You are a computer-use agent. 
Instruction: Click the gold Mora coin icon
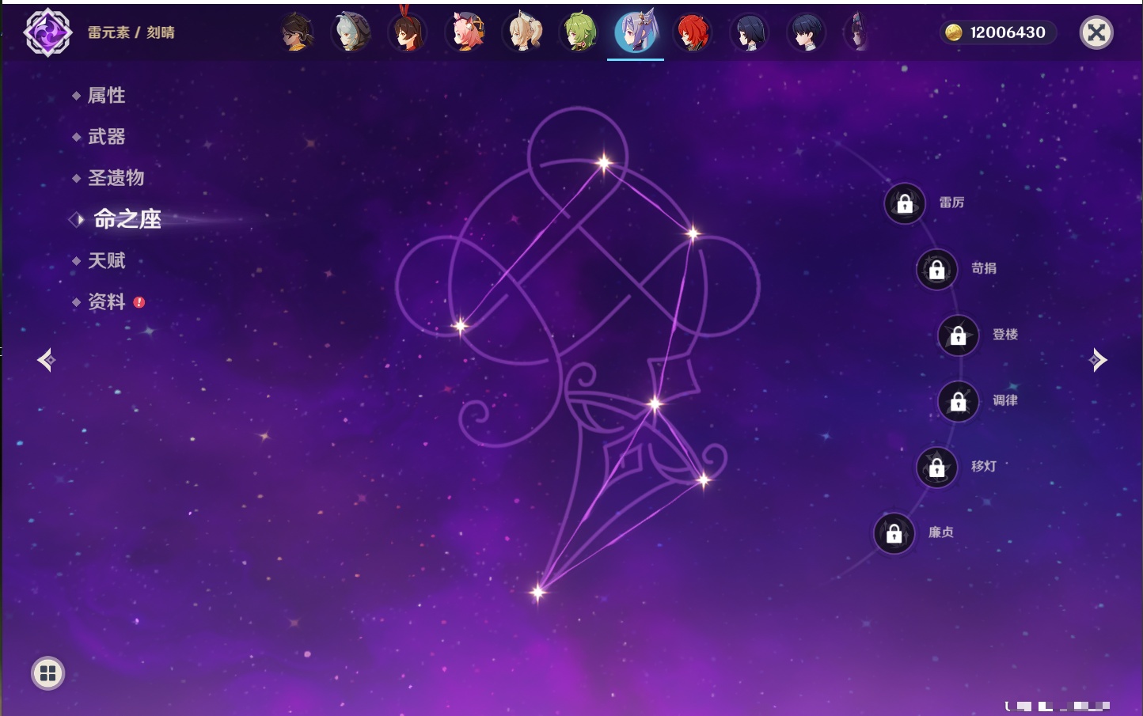pyautogui.click(x=954, y=32)
